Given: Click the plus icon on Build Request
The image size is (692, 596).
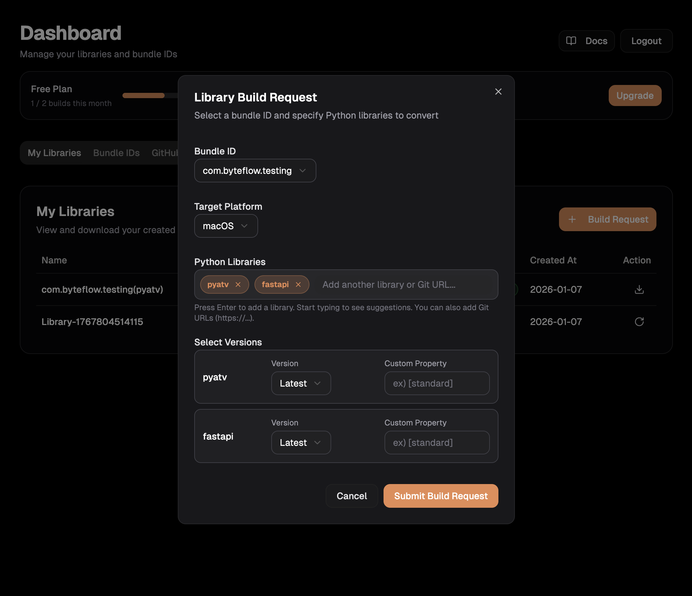Looking at the screenshot, I should [x=572, y=220].
